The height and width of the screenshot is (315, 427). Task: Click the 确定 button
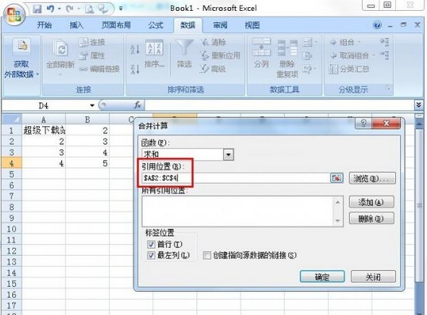click(x=322, y=277)
